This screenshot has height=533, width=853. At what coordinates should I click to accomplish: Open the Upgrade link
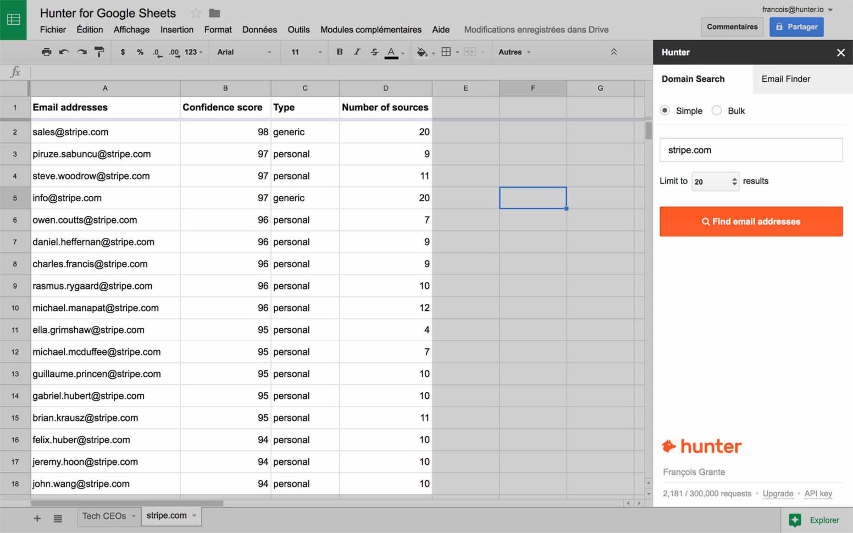coord(778,493)
